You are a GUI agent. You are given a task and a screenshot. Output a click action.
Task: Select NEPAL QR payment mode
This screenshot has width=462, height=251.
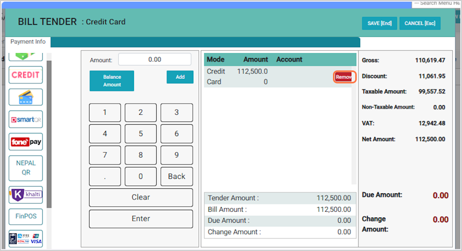[x=25, y=167]
